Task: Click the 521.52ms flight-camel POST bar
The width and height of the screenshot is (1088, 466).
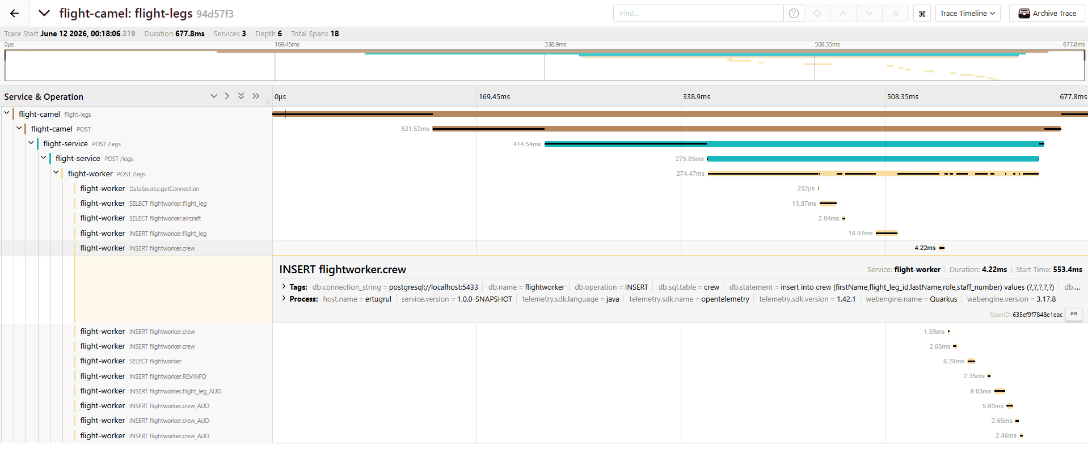Action: [x=747, y=129]
